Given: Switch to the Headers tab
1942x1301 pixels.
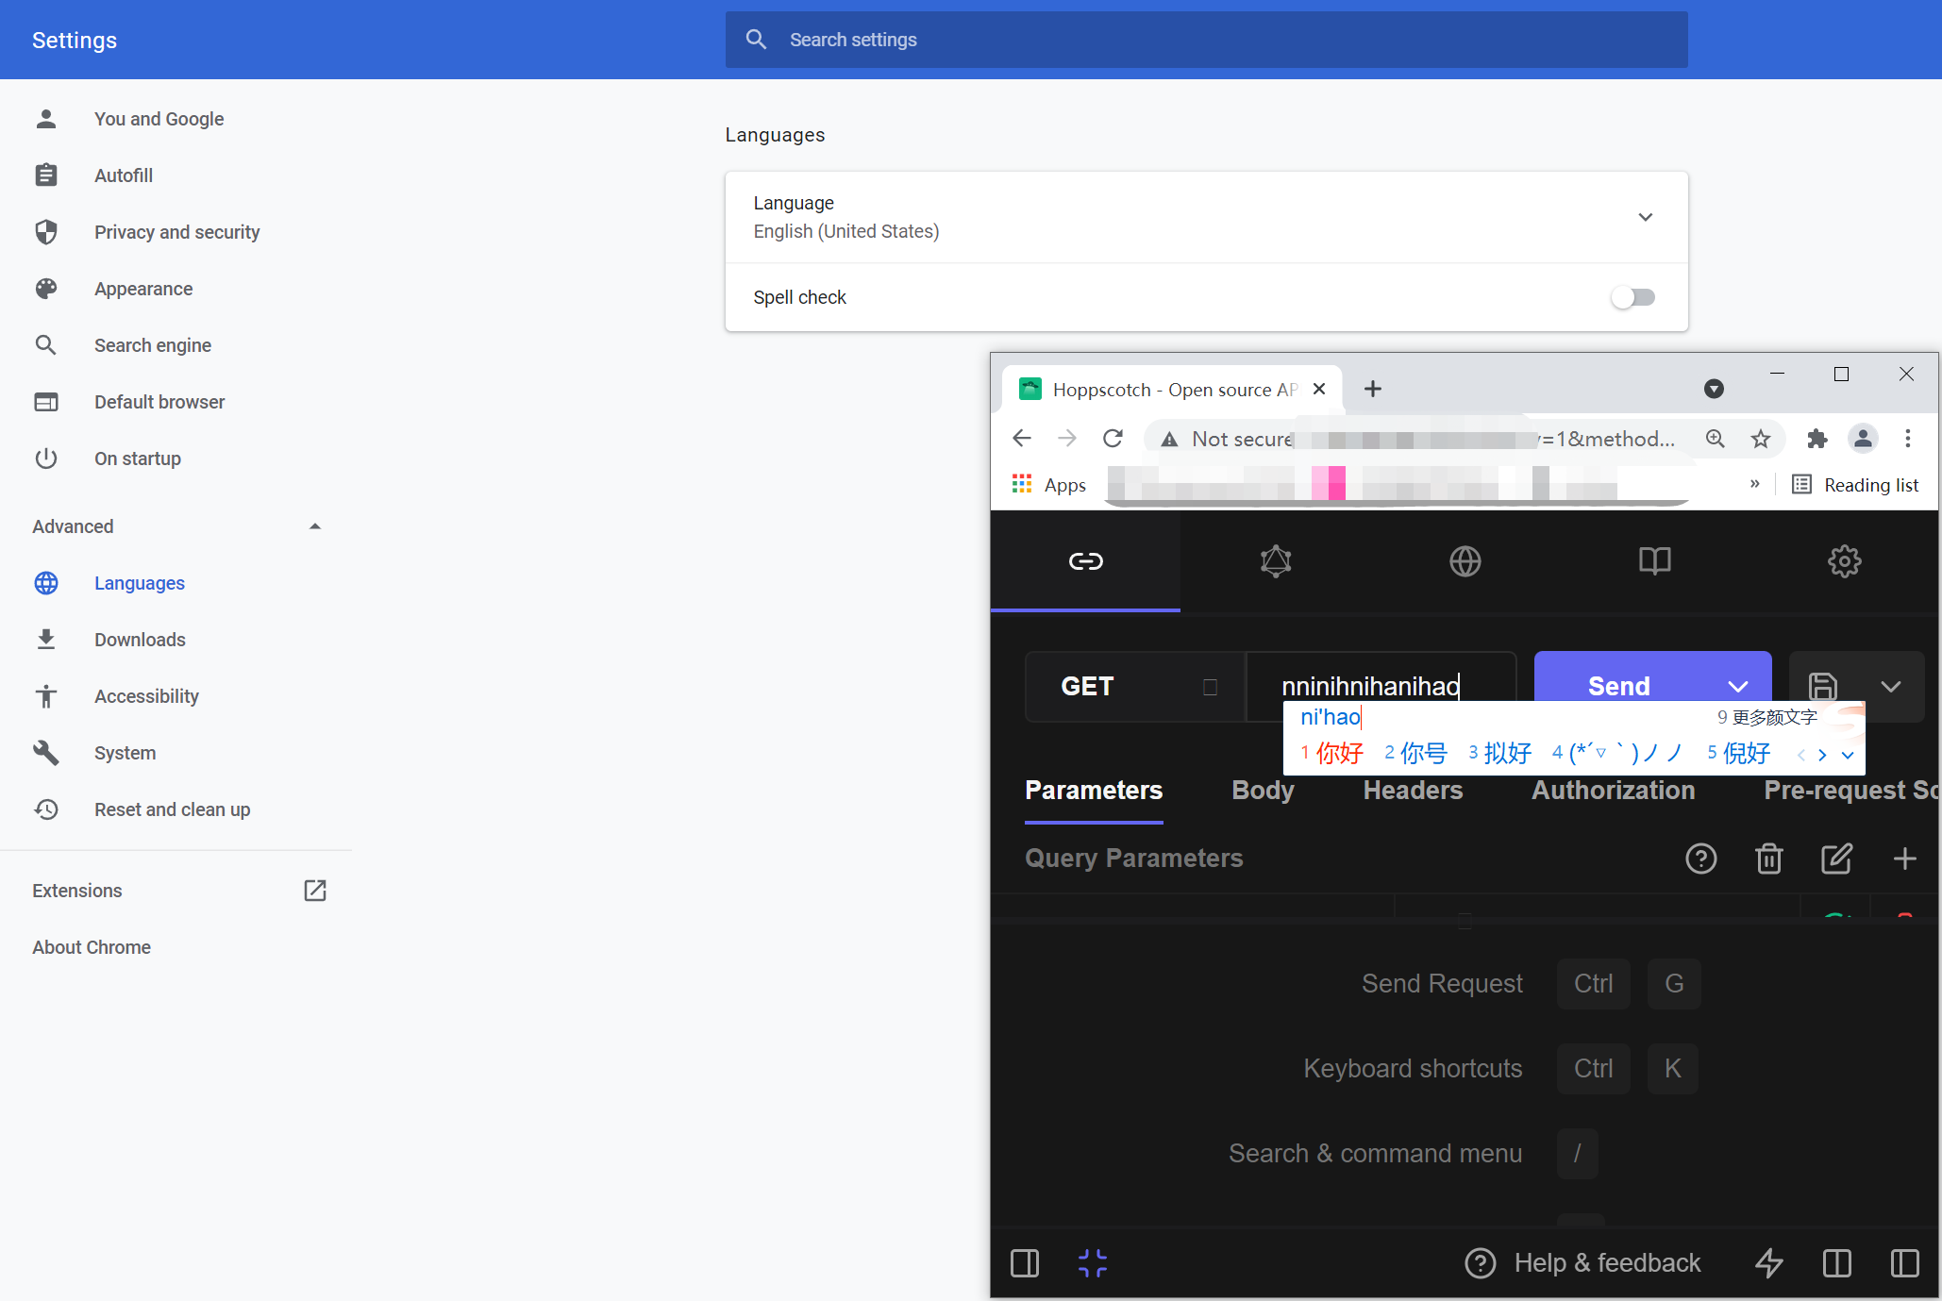Looking at the screenshot, I should [1413, 791].
